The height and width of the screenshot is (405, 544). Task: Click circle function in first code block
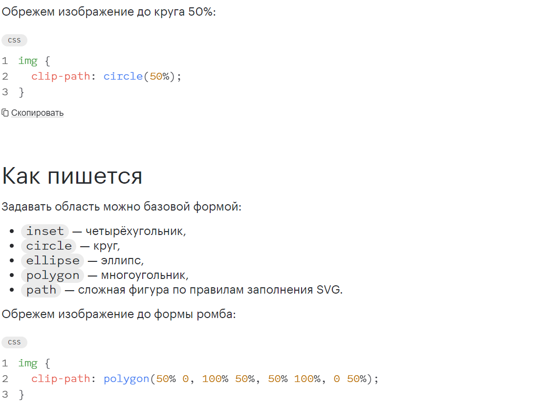click(123, 76)
